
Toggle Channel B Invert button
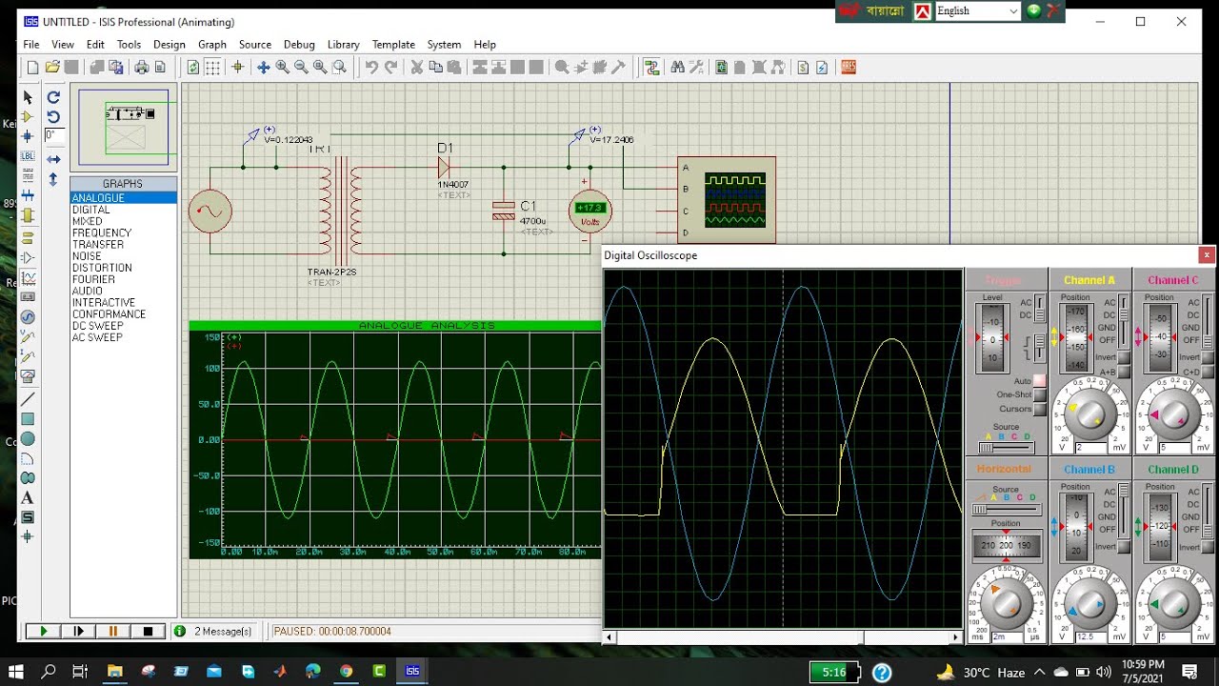click(x=1125, y=547)
